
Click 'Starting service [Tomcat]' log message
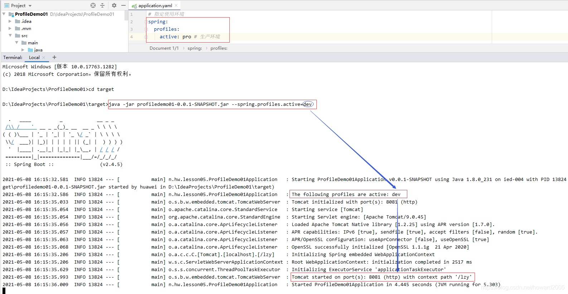[x=327, y=209]
